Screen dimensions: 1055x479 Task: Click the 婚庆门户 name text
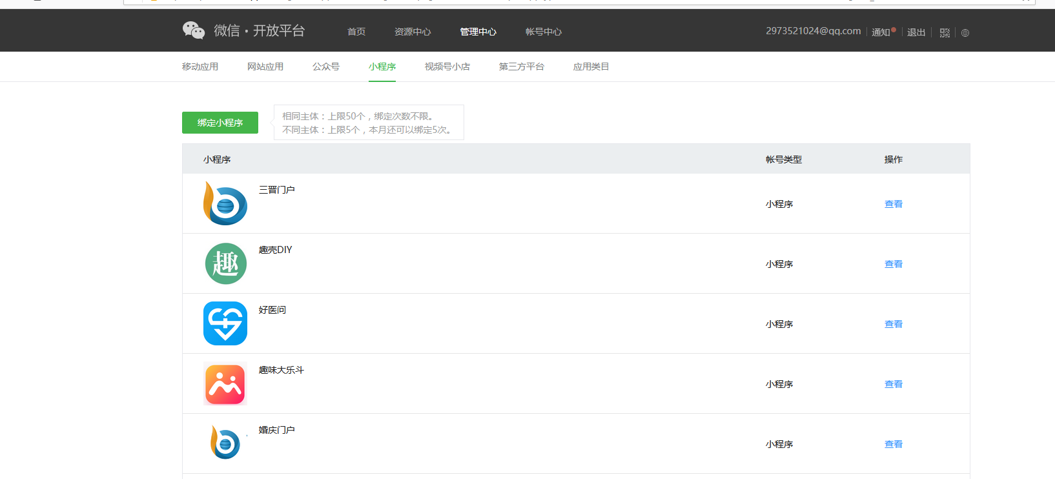point(277,430)
